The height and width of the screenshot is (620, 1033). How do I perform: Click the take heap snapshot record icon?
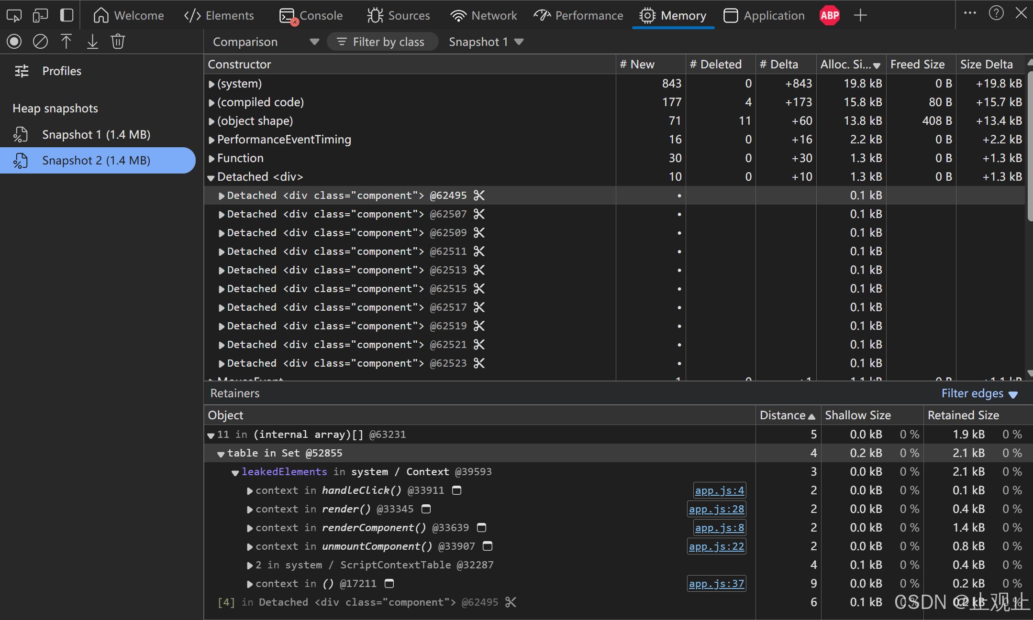tap(14, 42)
